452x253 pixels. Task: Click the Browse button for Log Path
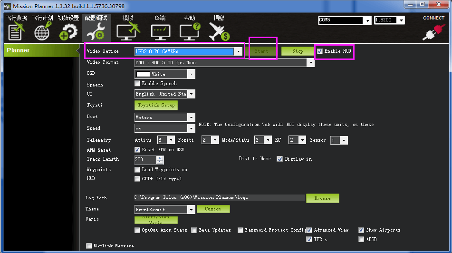(322, 198)
